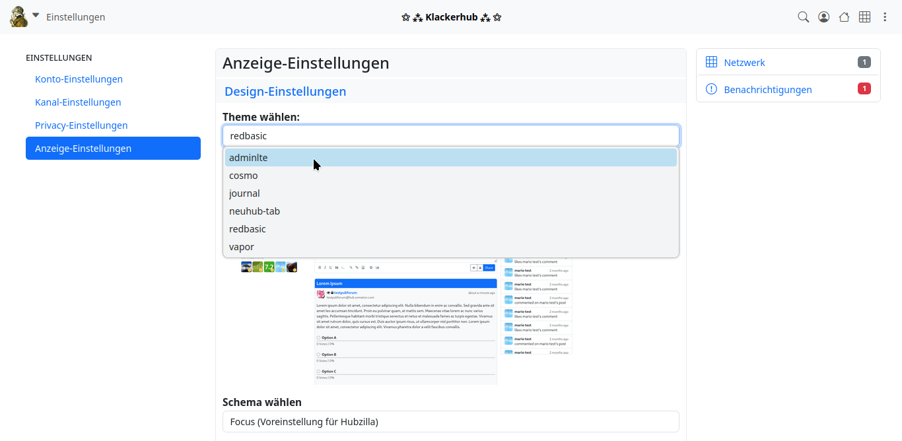The image size is (902, 441).
Task: Expand the avatar dropdown arrow
Action: click(x=36, y=15)
